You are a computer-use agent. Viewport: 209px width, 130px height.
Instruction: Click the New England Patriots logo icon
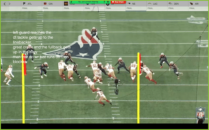point(129,4)
